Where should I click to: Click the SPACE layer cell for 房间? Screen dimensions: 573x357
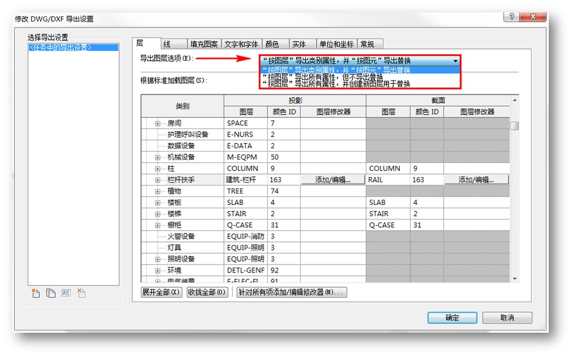coord(245,123)
